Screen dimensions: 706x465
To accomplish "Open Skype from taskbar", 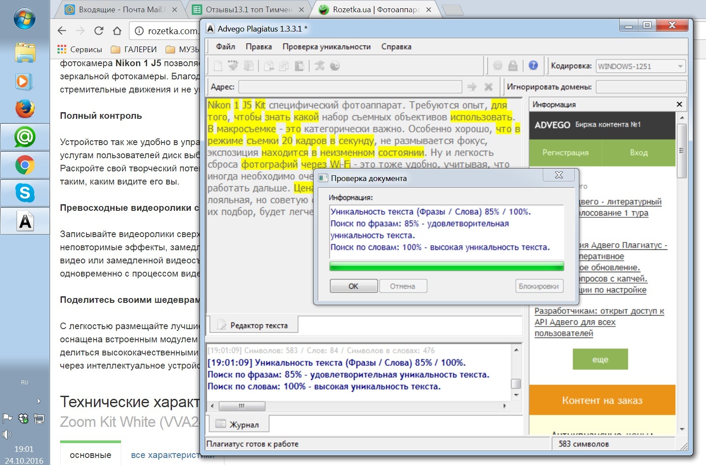I will pos(25,193).
